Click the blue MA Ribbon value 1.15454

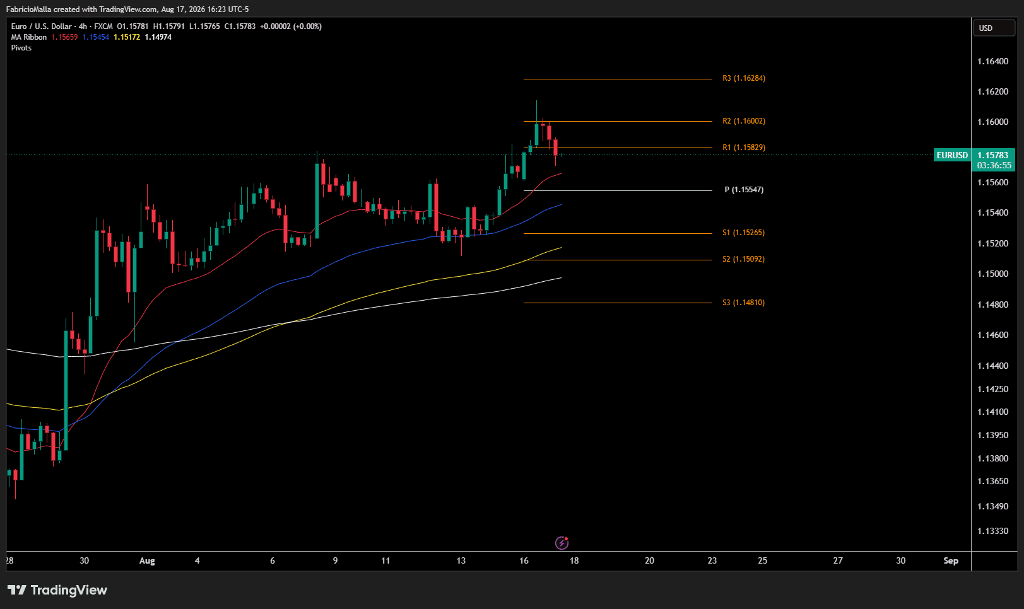[x=96, y=37]
